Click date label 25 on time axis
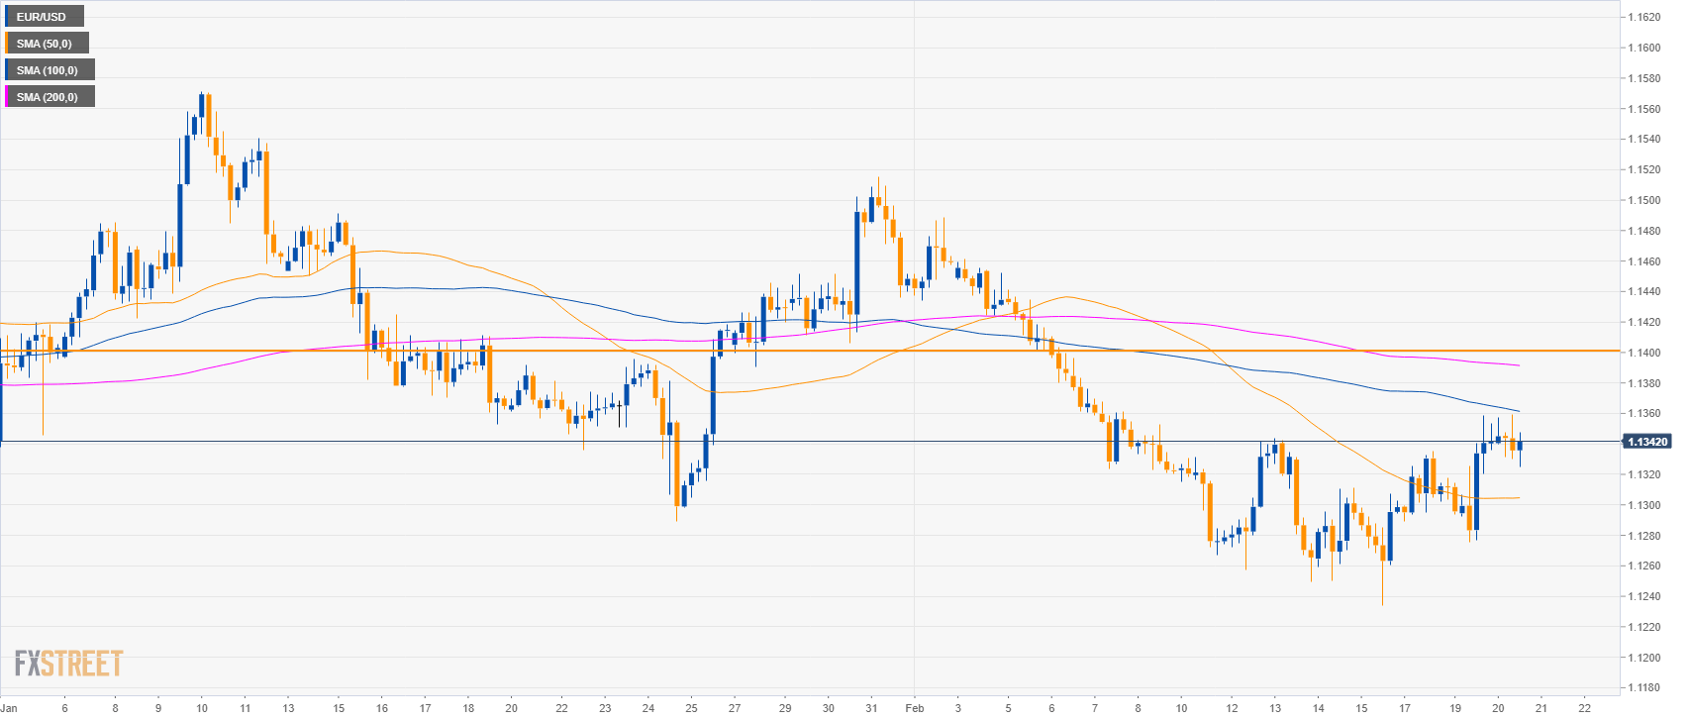 (691, 708)
